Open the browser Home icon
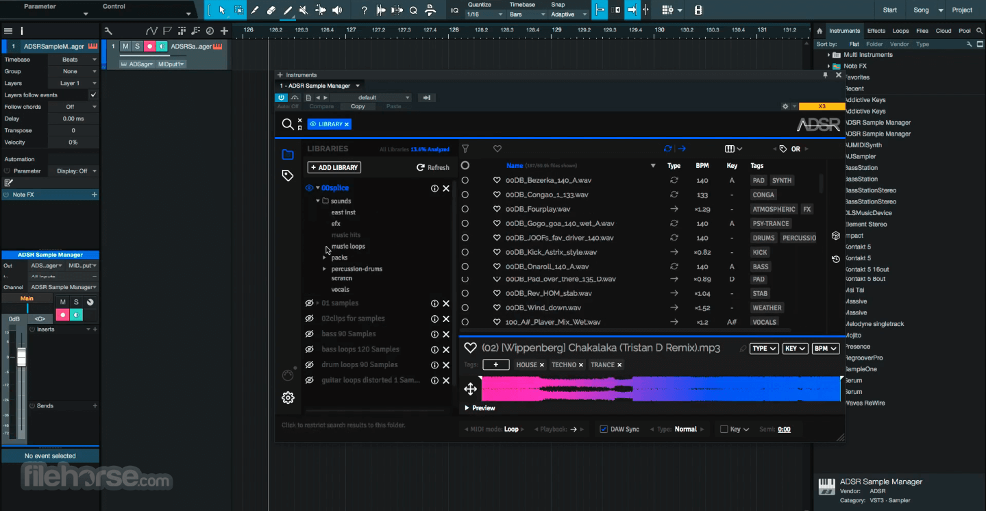This screenshot has width=986, height=511. point(819,31)
